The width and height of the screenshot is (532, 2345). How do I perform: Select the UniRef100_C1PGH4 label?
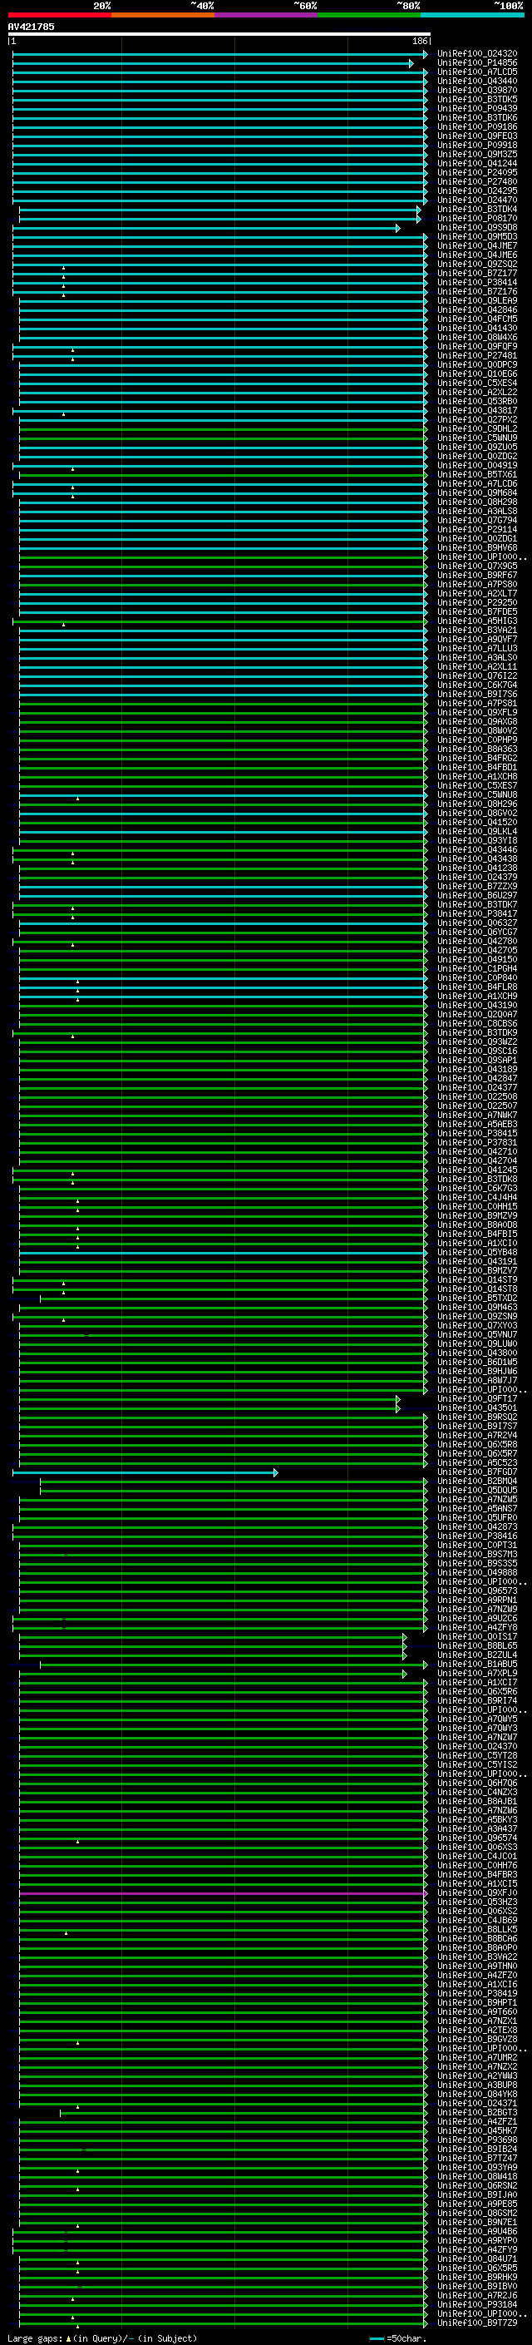pyautogui.click(x=477, y=968)
